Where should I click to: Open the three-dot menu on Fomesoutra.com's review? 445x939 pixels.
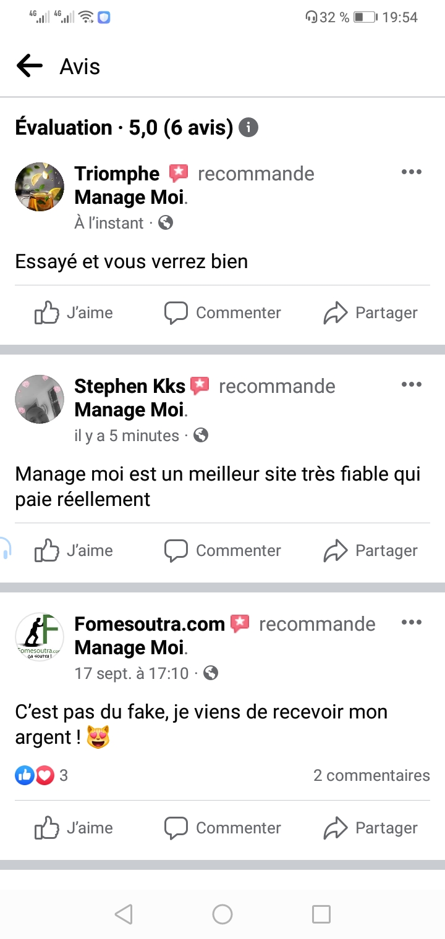pos(411,622)
